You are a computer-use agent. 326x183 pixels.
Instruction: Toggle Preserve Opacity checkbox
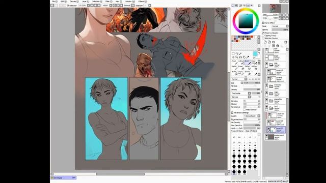tap(263, 33)
